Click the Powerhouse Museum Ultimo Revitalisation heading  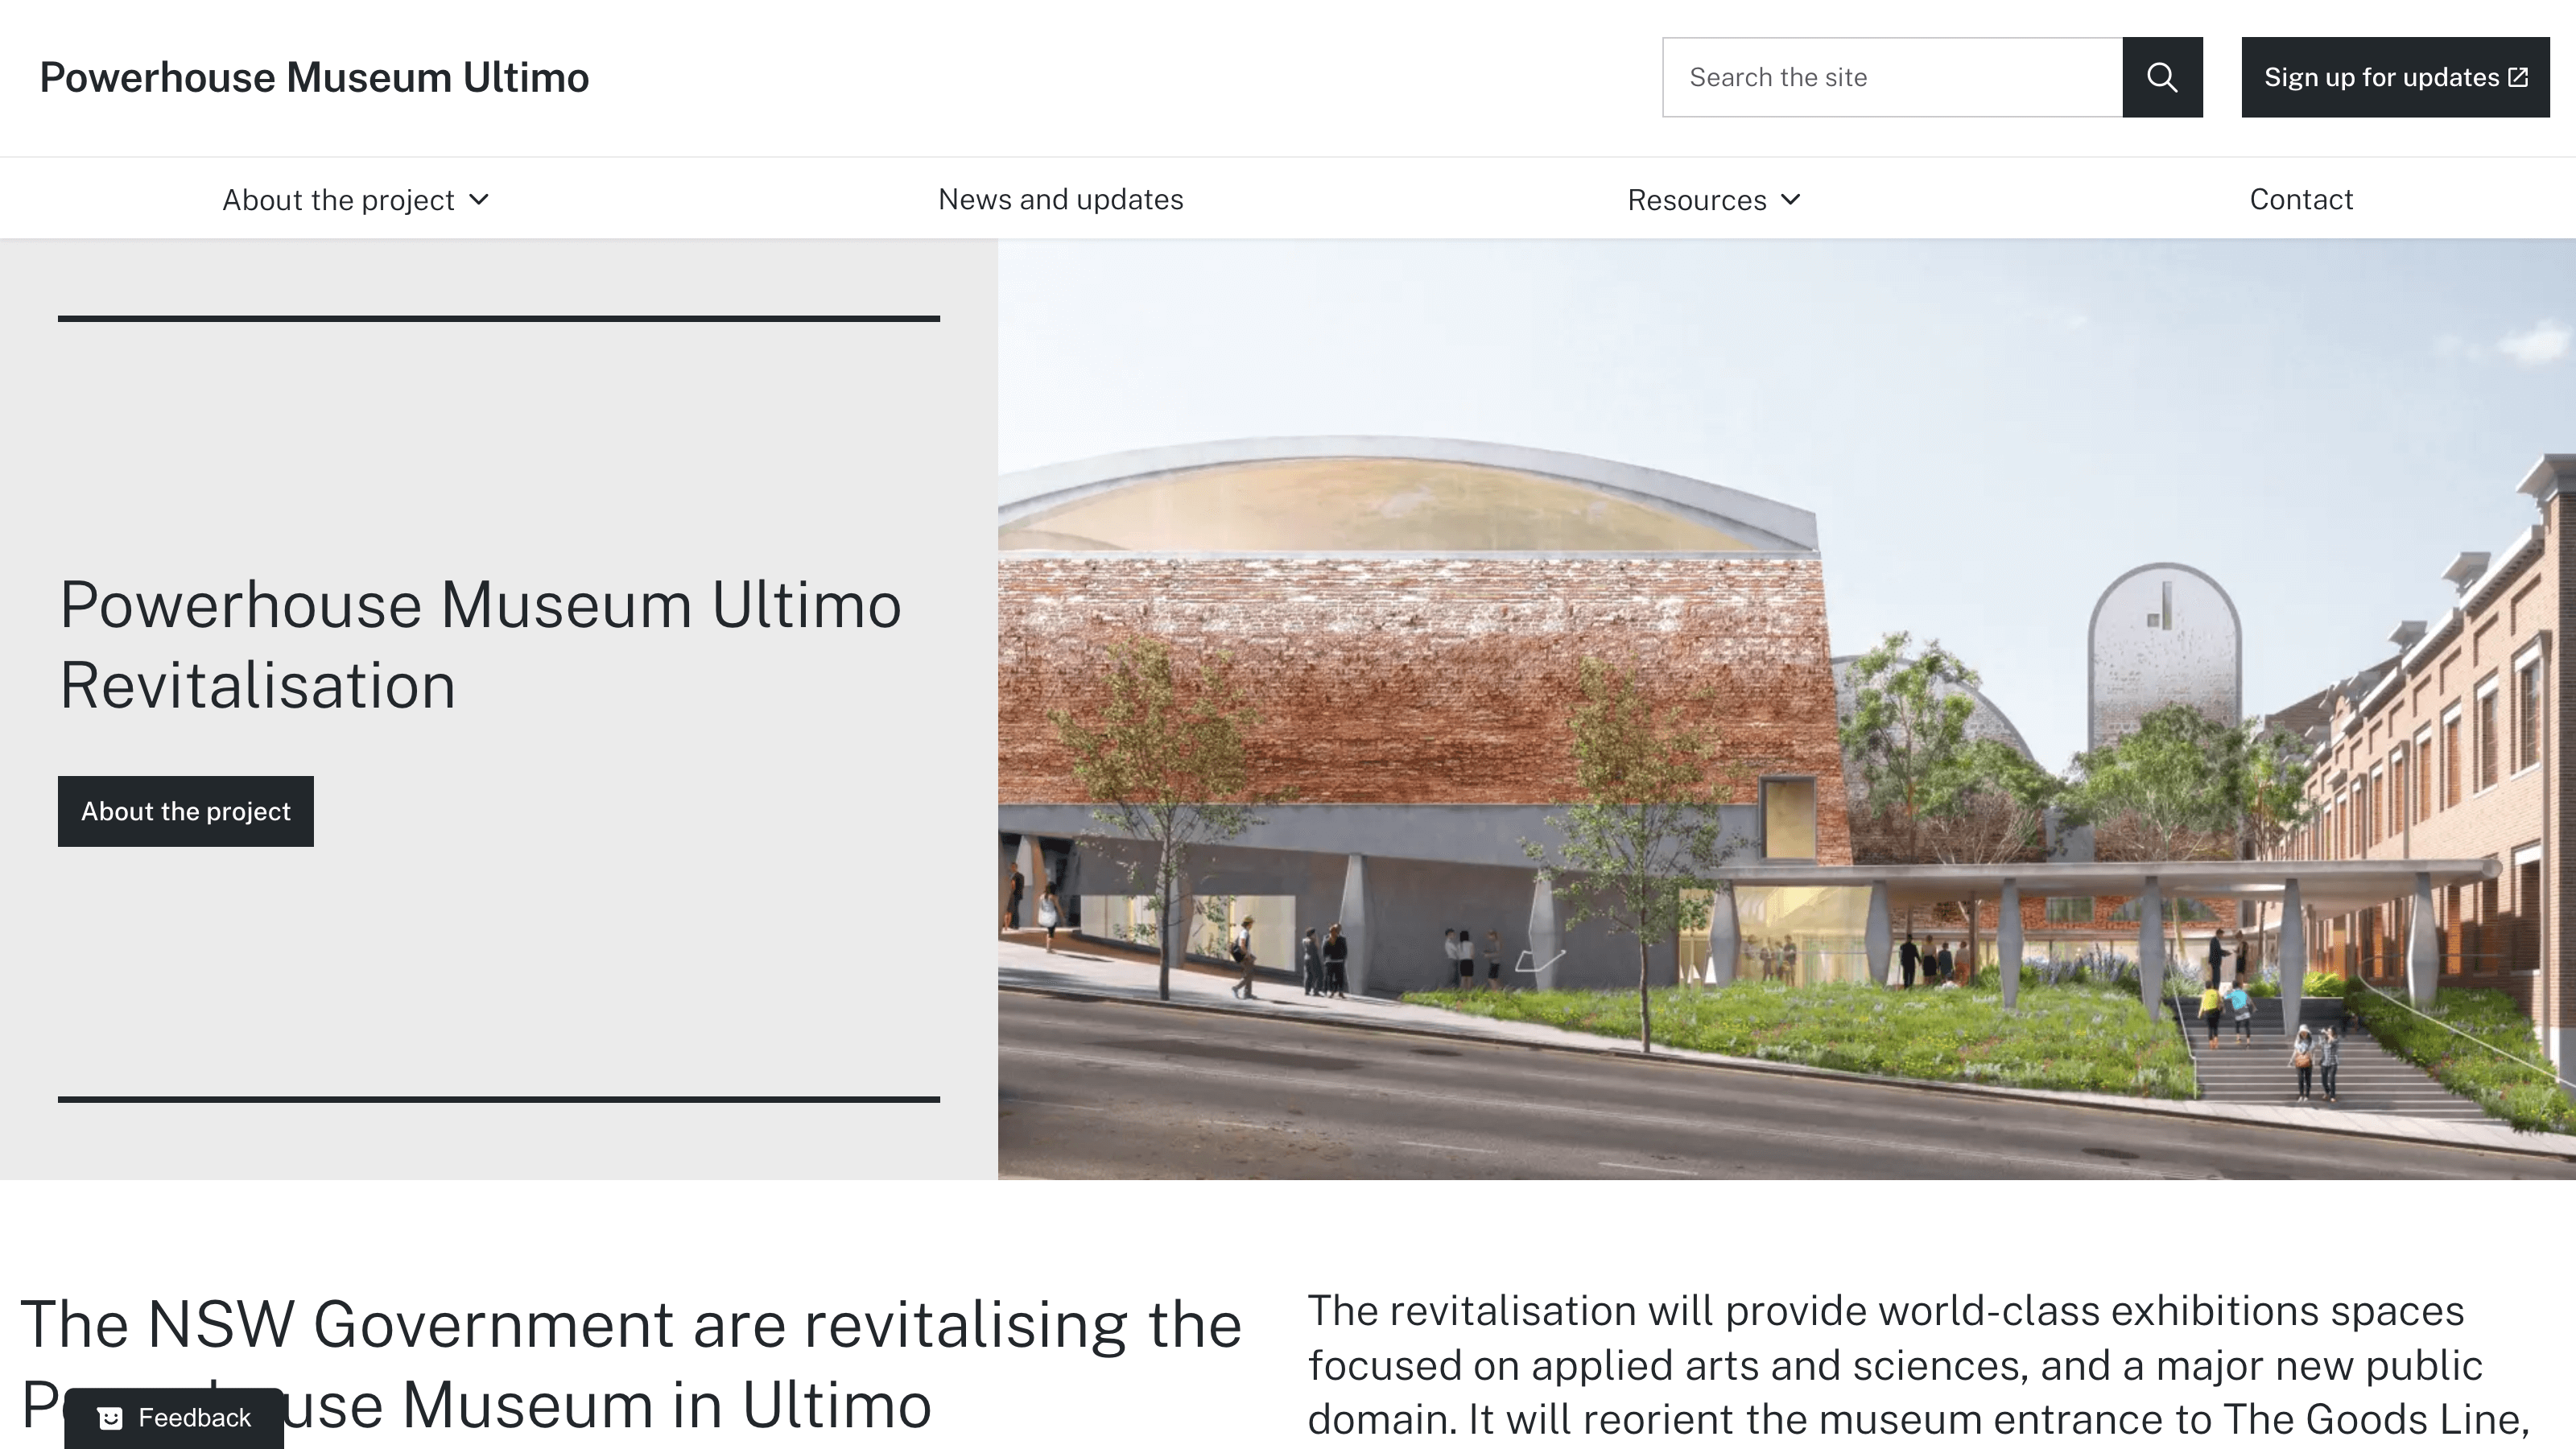pyautogui.click(x=480, y=645)
